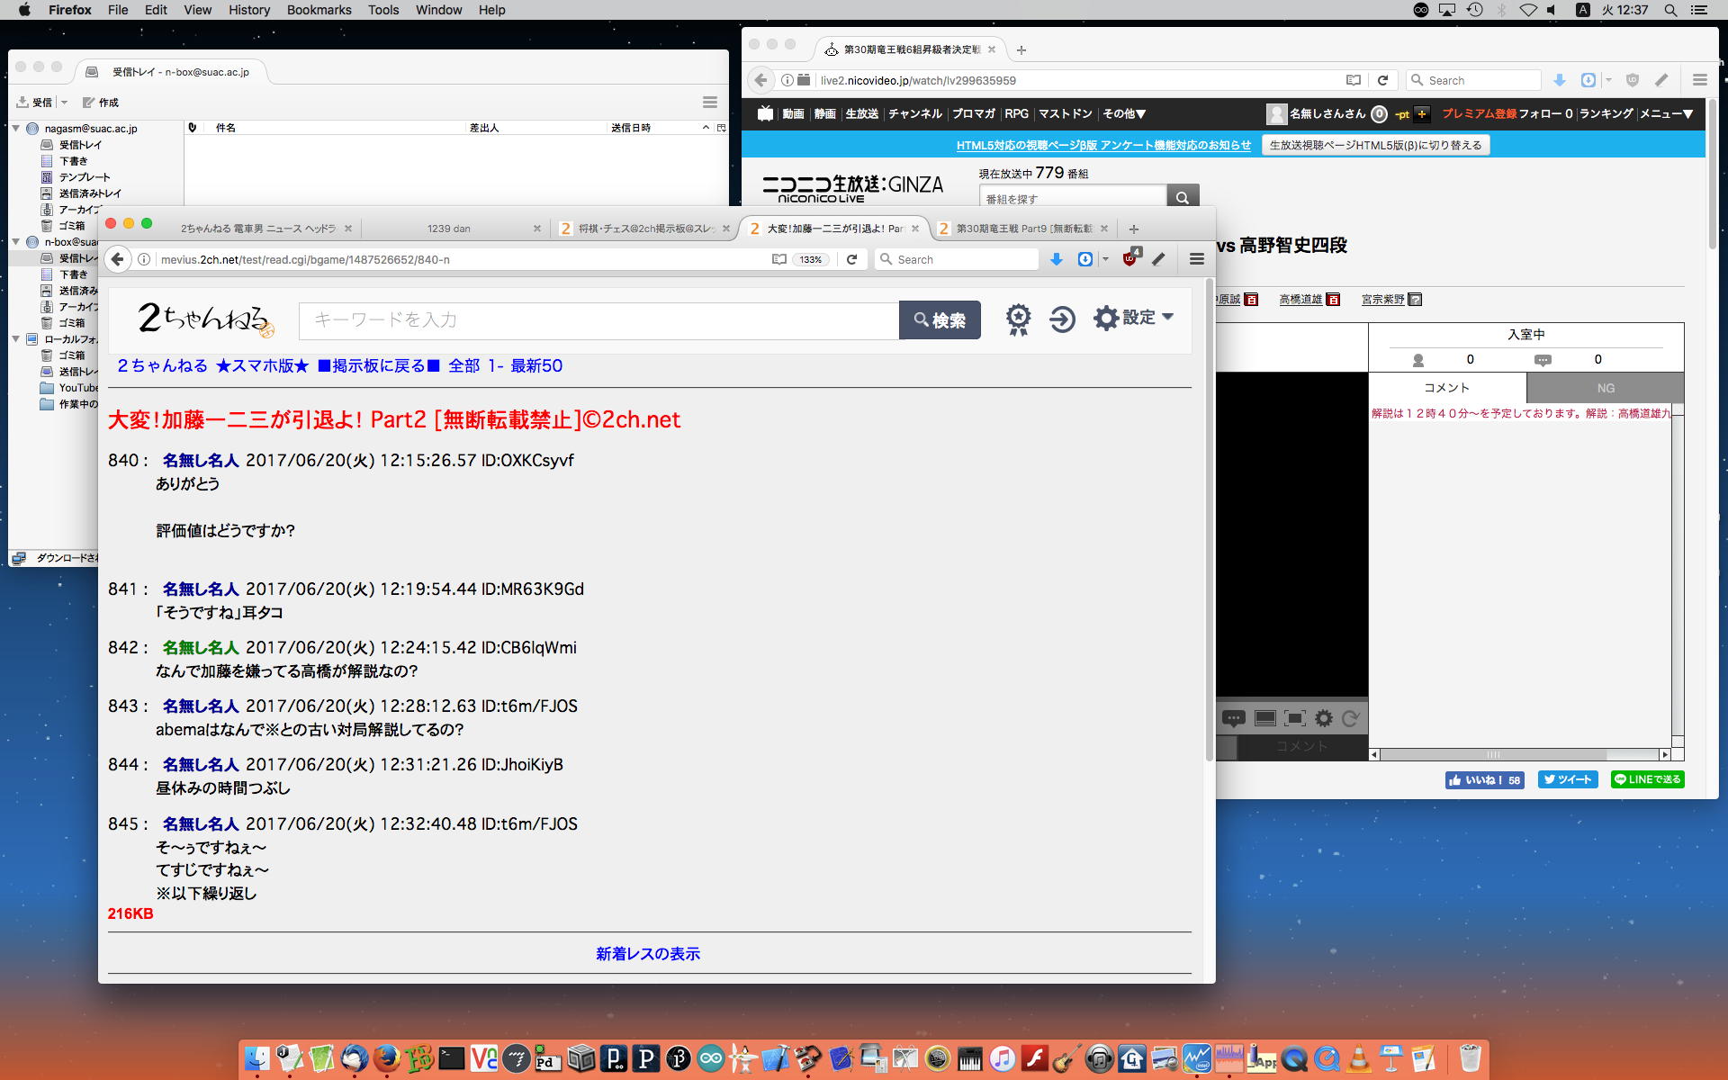The width and height of the screenshot is (1728, 1080).
Task: Click the premium badge icon on 2ch header
Action: tap(1018, 319)
